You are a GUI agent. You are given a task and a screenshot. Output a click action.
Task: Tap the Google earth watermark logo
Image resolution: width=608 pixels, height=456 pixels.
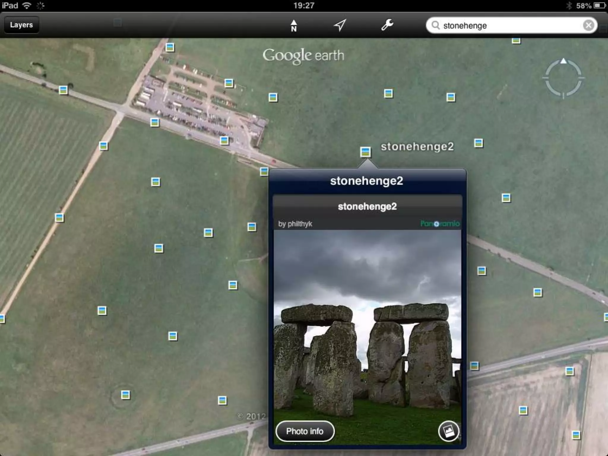pos(303,56)
